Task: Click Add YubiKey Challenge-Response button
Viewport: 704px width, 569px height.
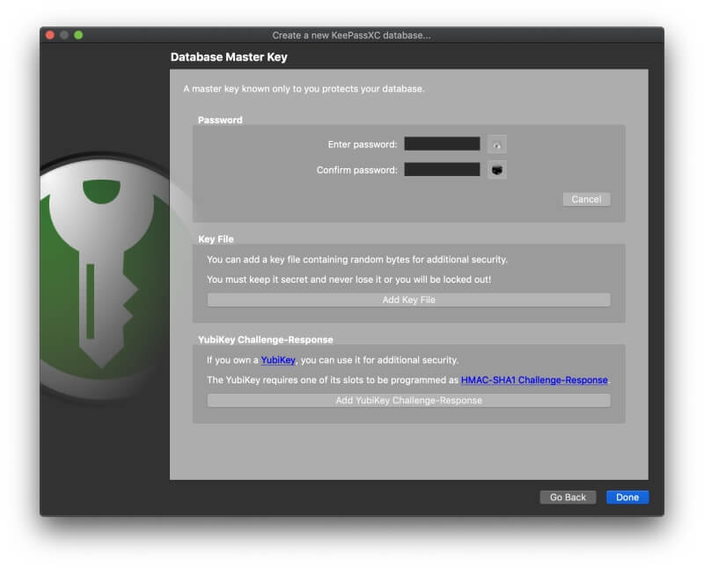Action: point(408,401)
